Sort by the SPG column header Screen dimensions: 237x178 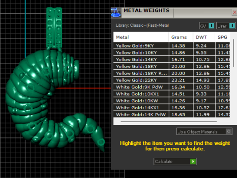pyautogui.click(x=223, y=37)
